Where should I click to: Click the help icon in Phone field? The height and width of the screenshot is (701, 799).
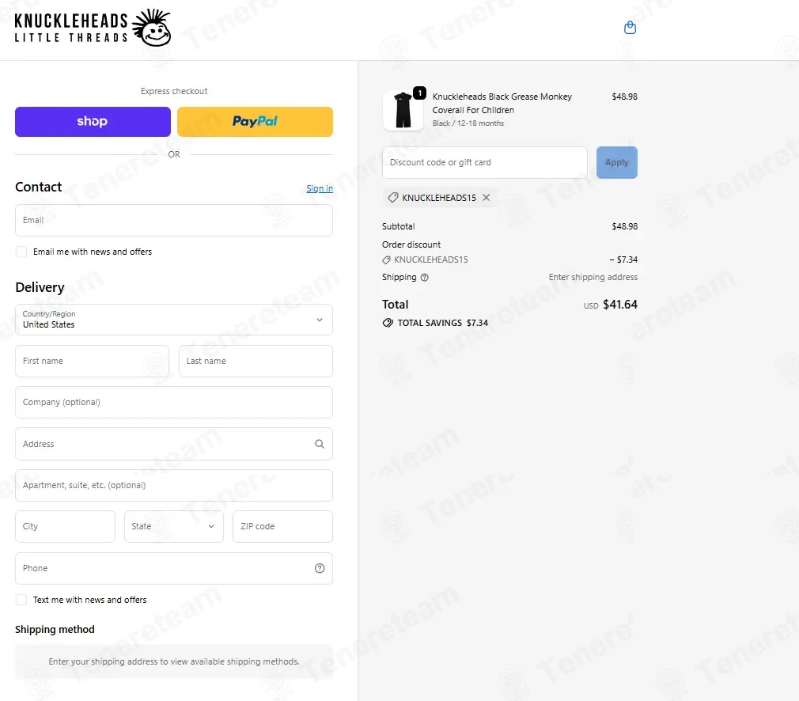coord(320,568)
